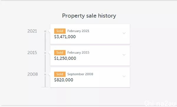Click the 2008 year label
Screen dimensions: 177x107
33,74
